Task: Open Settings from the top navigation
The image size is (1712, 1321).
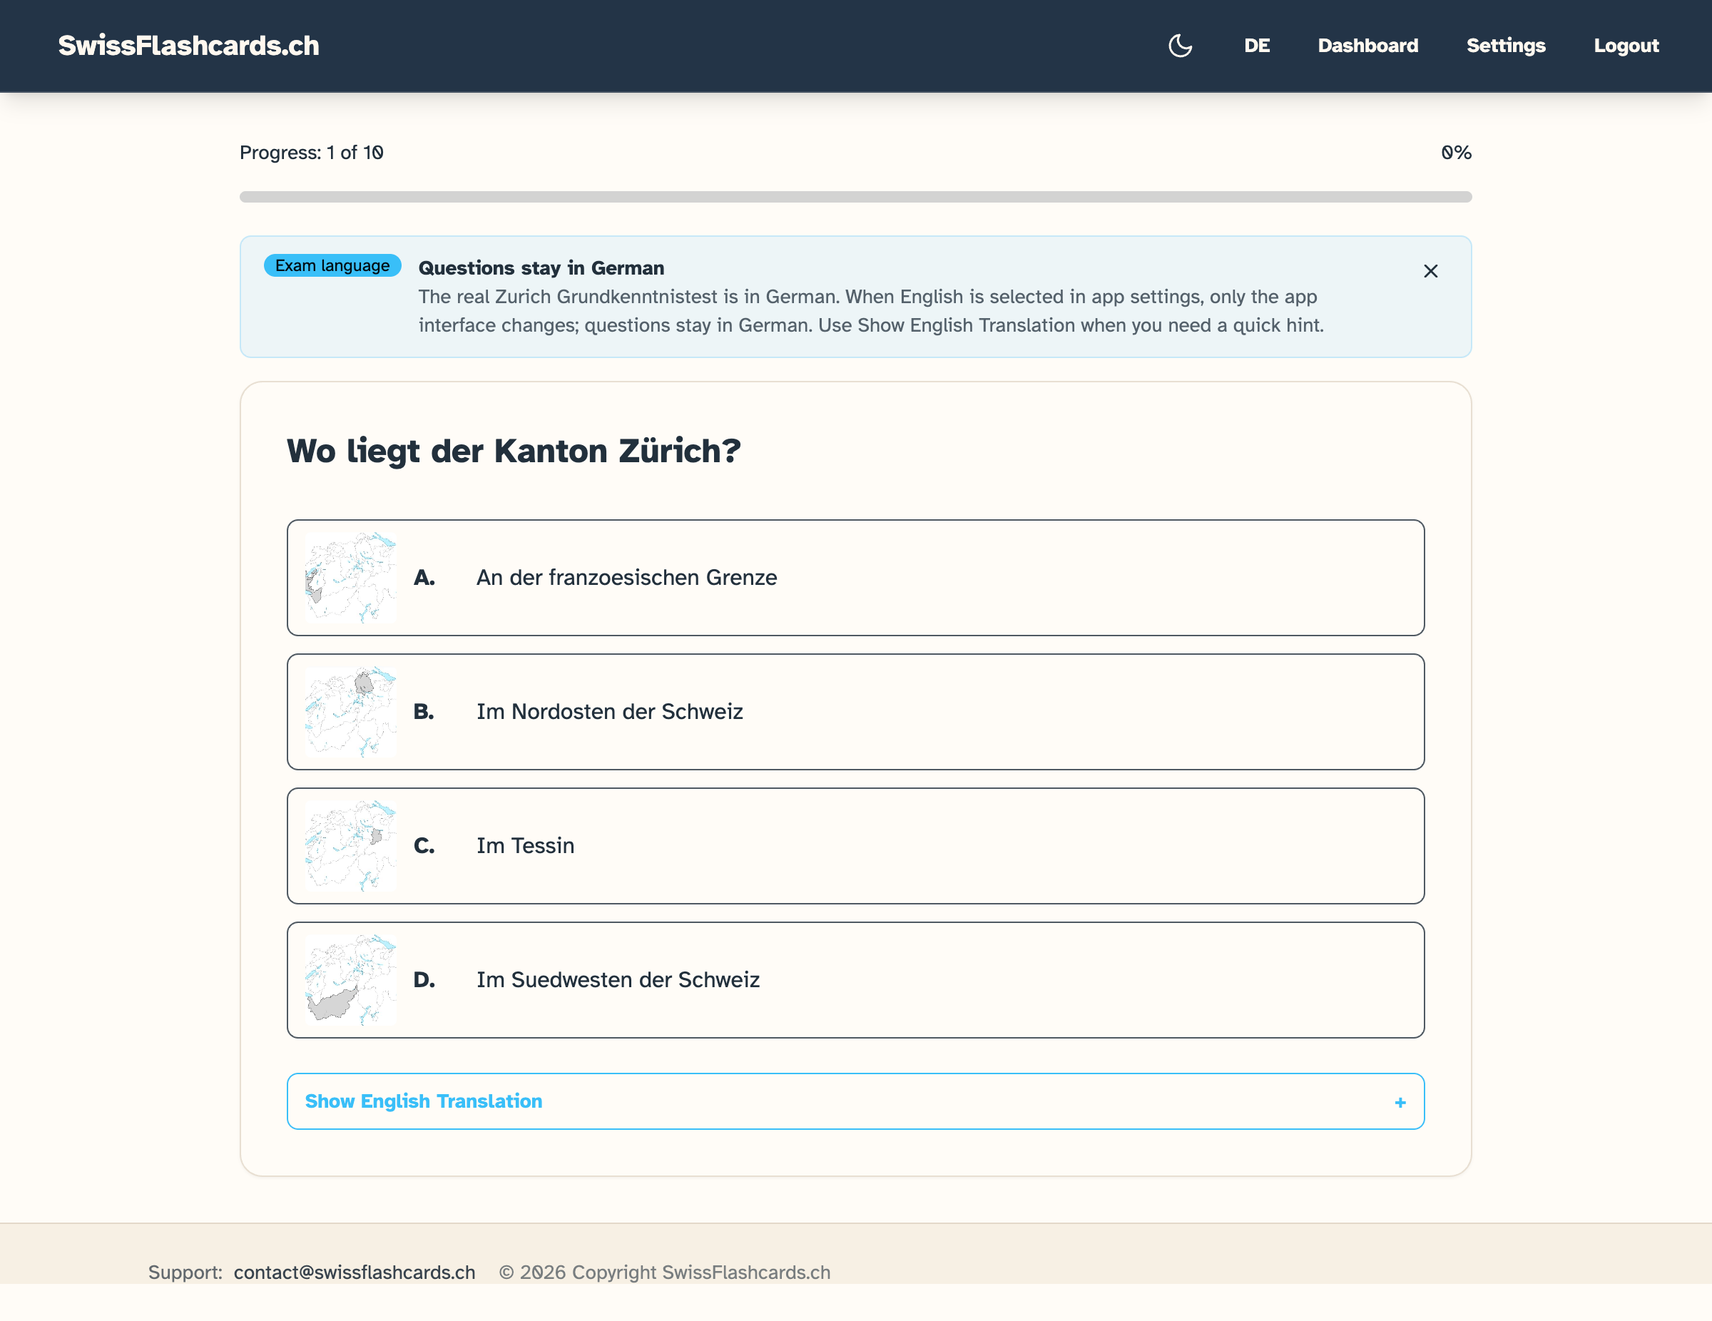Action: pos(1506,46)
